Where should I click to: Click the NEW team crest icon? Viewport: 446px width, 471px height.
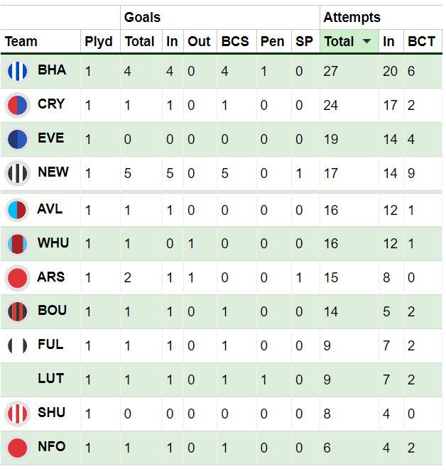pyautogui.click(x=17, y=173)
